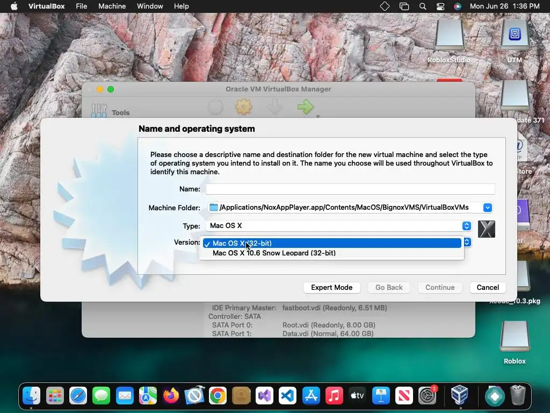
Task: Choose Mac OS X 10.6 Snow Leopard (32-bit)
Action: pyautogui.click(x=332, y=253)
